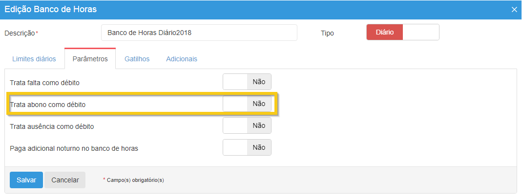Enable the Trata falta como débito switch
Viewport: 522px width, 196px height.
[247, 82]
